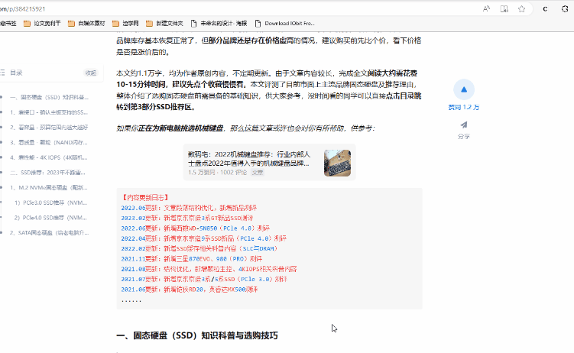Open the bookmark folder left of 自媒体素材

point(42,24)
